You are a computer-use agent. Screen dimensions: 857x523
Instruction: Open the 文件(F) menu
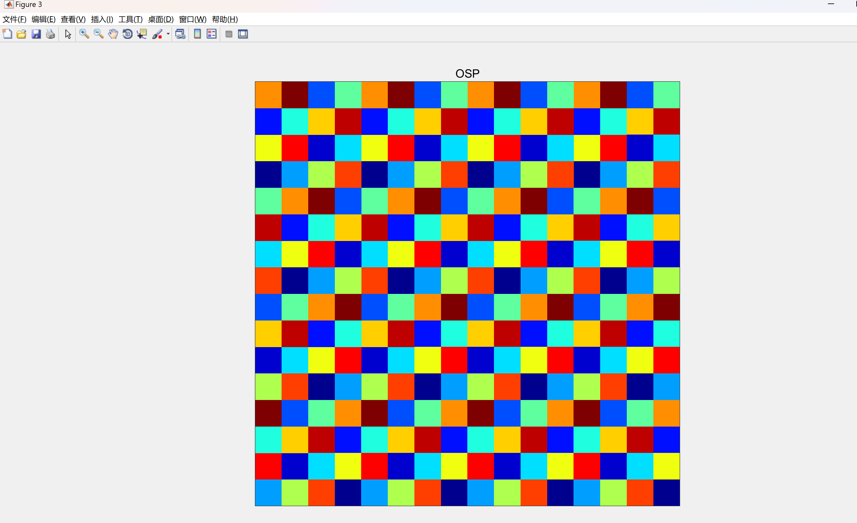(x=14, y=19)
